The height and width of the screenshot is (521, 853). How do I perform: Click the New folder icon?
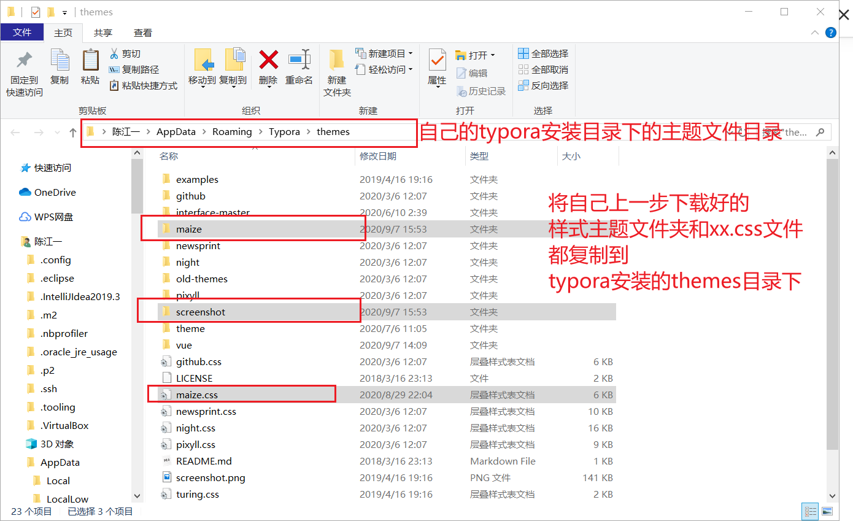336,60
